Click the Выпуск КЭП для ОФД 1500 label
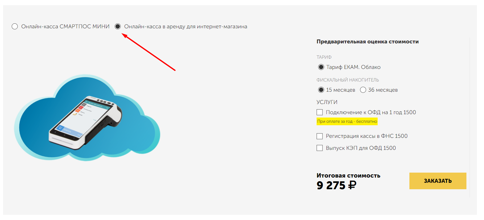The height and width of the screenshot is (220, 484). click(361, 148)
